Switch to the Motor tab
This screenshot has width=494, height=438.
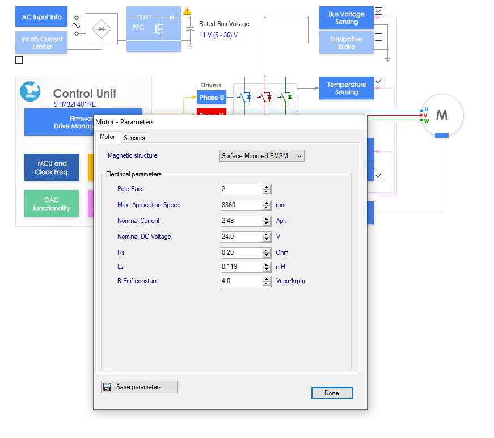107,137
